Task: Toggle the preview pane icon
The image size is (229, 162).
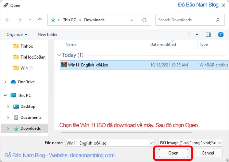Action: click(208, 35)
